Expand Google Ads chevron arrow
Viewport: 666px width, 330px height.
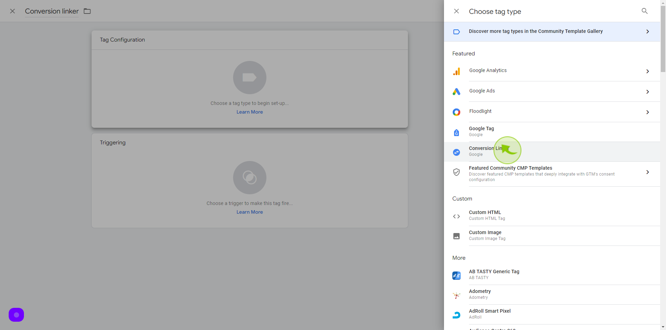(x=648, y=92)
